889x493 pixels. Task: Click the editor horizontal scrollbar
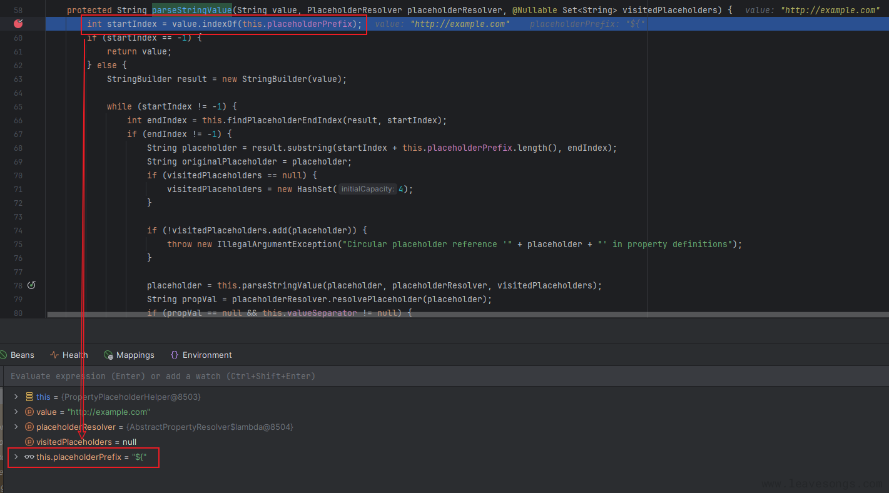tap(313, 315)
